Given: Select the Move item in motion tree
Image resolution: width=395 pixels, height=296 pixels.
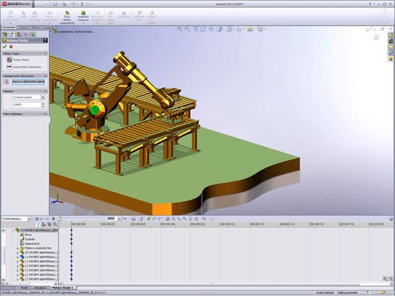Looking at the screenshot, I should coord(28,235).
